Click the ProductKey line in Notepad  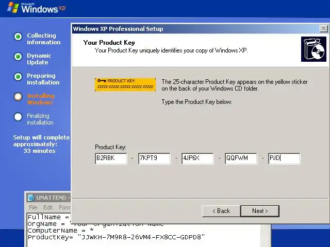(116, 237)
